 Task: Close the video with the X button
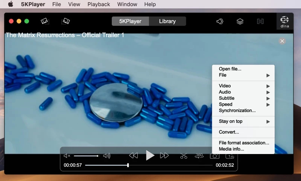tap(282, 41)
